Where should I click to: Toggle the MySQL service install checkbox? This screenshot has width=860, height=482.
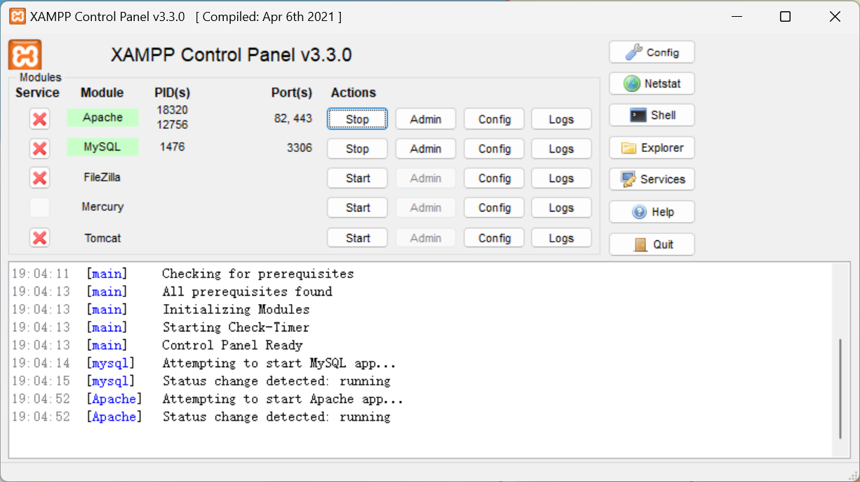[40, 149]
